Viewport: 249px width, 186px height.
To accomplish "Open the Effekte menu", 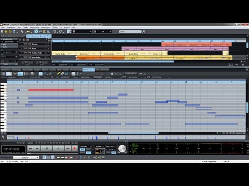I will (x=54, y=27).
